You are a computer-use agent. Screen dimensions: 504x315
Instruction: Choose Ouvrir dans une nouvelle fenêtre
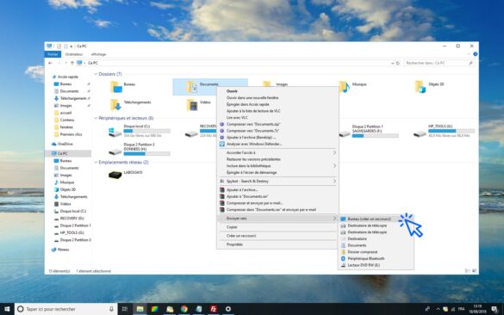252,97
